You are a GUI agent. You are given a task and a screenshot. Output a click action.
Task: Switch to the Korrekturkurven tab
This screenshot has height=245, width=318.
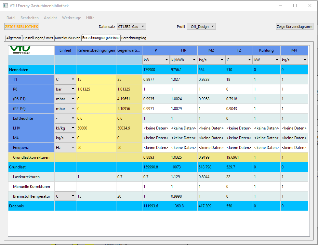click(x=68, y=38)
